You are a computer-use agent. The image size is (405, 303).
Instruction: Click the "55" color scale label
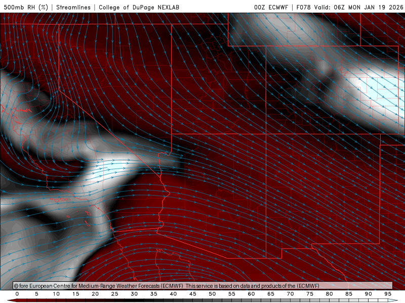232,294
